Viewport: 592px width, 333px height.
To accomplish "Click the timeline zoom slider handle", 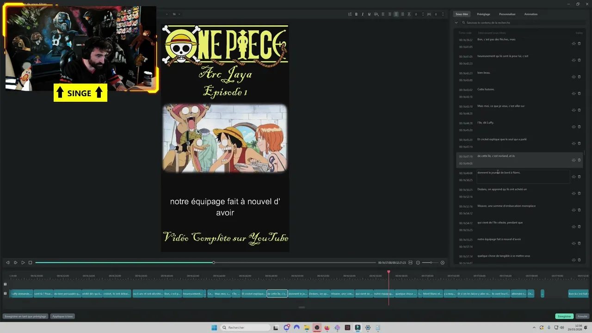I will [431, 263].
